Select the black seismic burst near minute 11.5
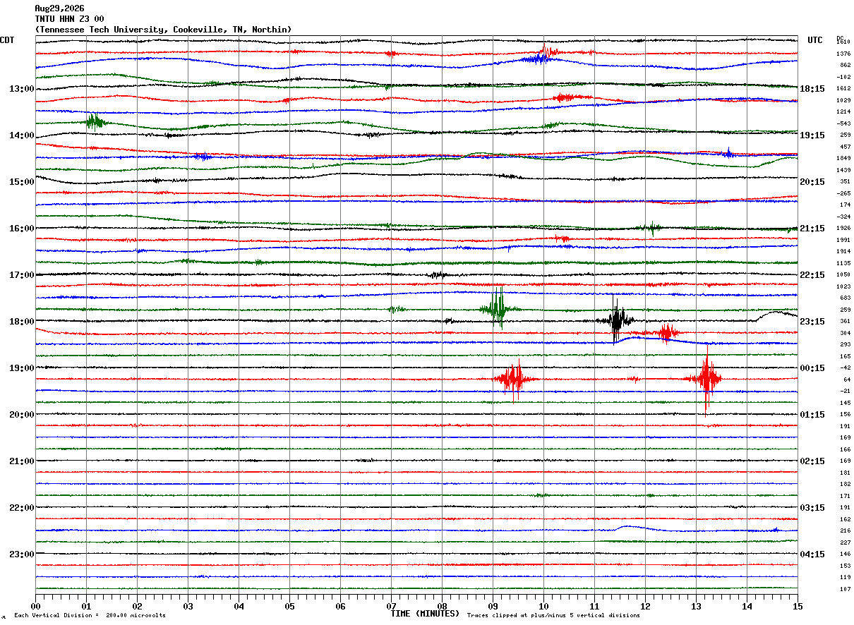 [616, 320]
